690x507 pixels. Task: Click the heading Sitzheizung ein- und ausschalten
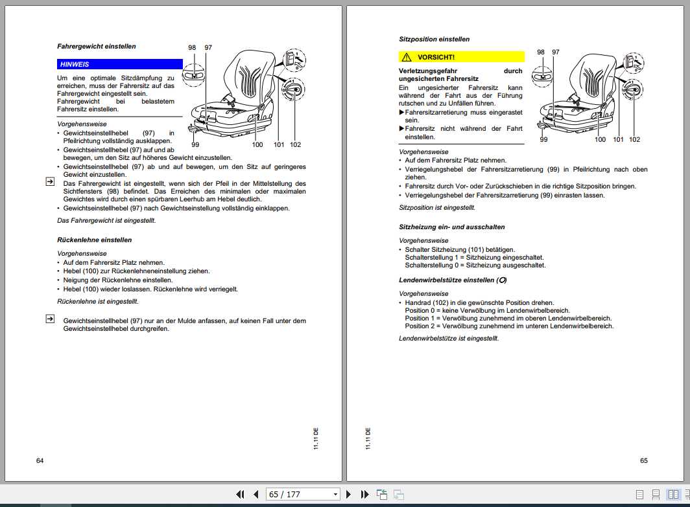452,227
